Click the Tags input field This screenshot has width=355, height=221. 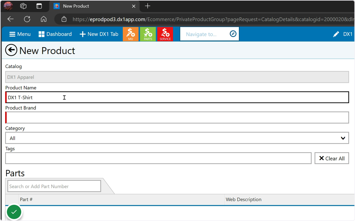coord(158,158)
